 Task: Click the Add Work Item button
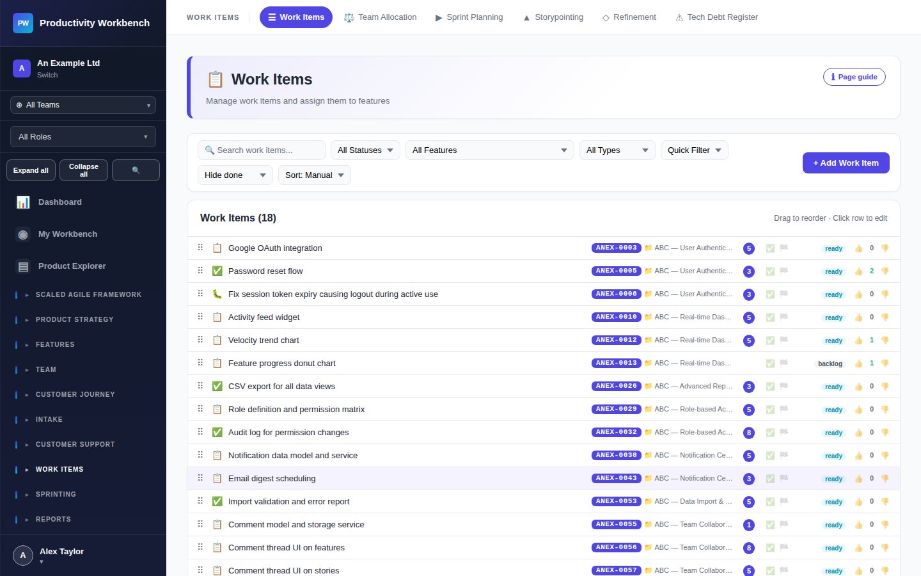pyautogui.click(x=846, y=163)
